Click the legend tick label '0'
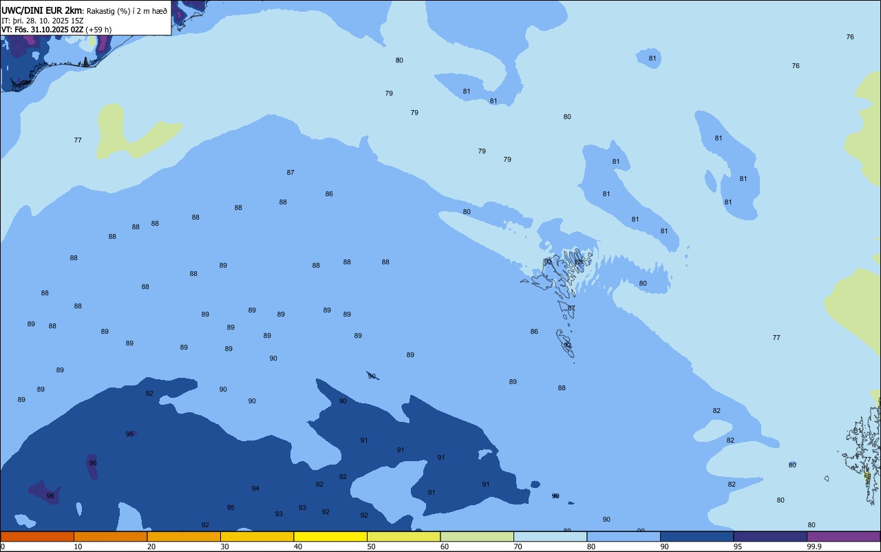 (x=3, y=546)
